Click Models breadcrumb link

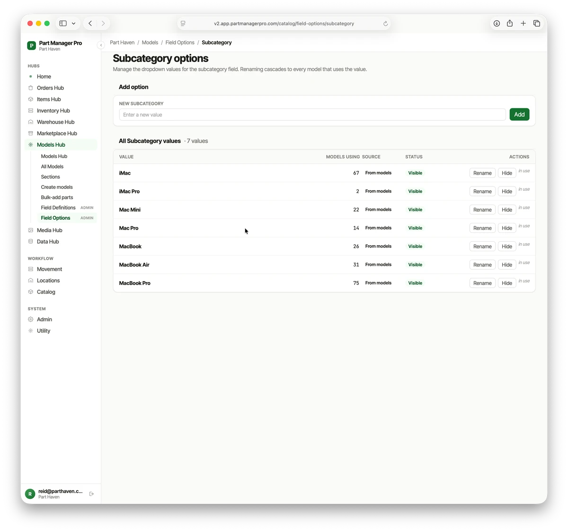[150, 43]
